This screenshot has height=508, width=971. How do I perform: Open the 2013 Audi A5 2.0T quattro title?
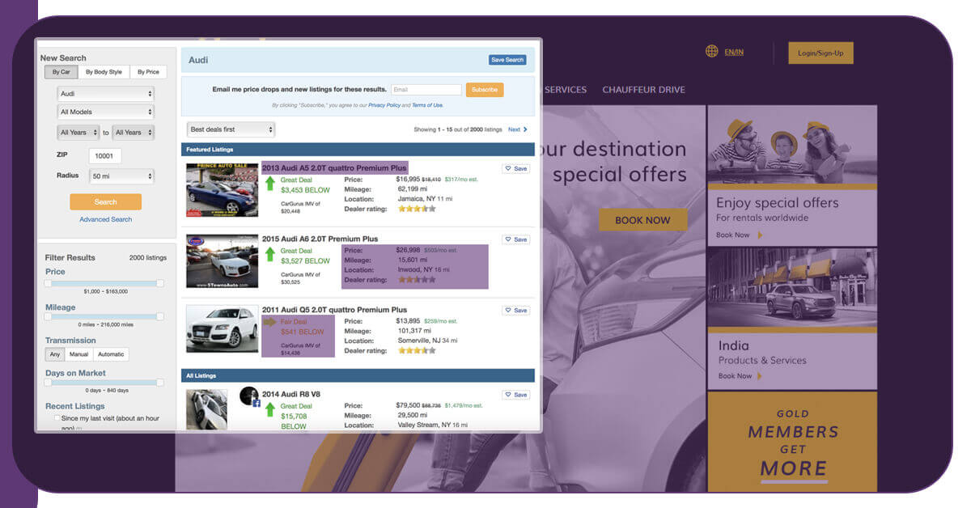click(335, 168)
